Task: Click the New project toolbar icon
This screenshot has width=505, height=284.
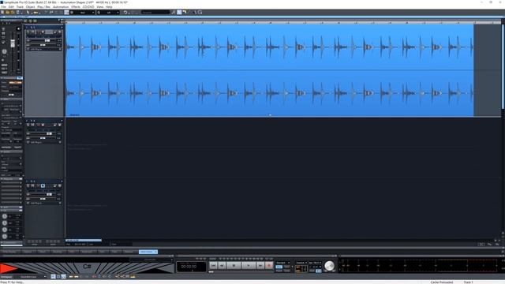Action: point(2,13)
